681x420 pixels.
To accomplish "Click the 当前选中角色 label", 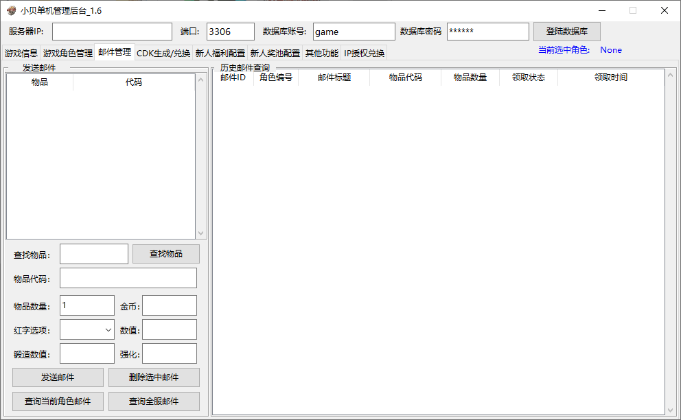I will [x=564, y=50].
